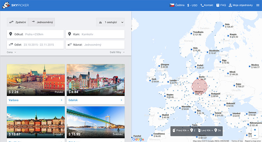Zoom in the map with plus button
Image resolution: width=262 pixels, height=142 pixels.
pos(255,129)
